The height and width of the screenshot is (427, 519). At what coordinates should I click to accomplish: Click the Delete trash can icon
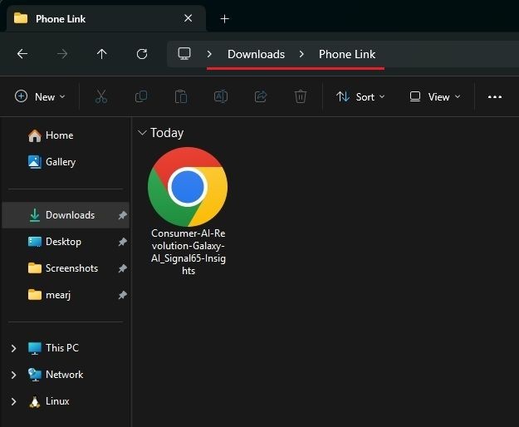coord(301,96)
